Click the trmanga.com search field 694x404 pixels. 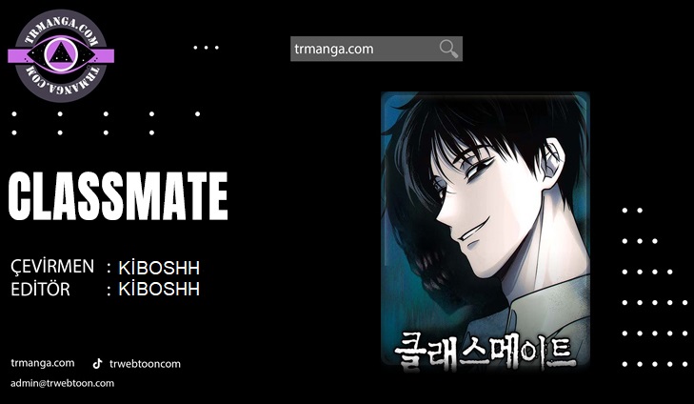(x=376, y=49)
